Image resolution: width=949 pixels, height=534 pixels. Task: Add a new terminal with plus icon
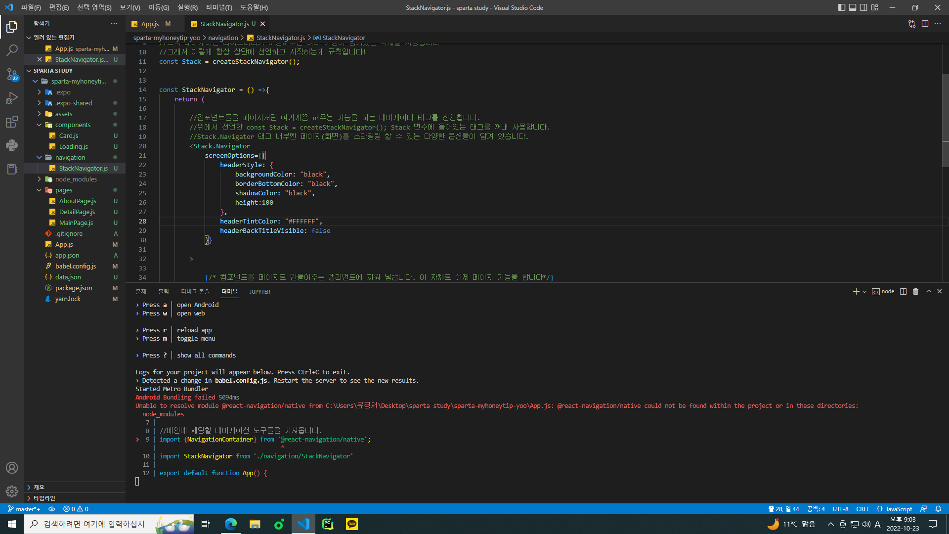856,292
